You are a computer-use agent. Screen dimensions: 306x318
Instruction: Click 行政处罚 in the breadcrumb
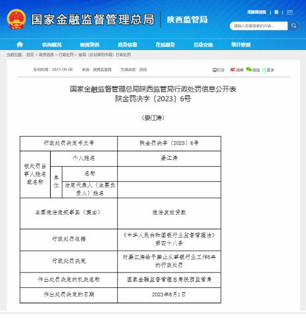[66, 55]
